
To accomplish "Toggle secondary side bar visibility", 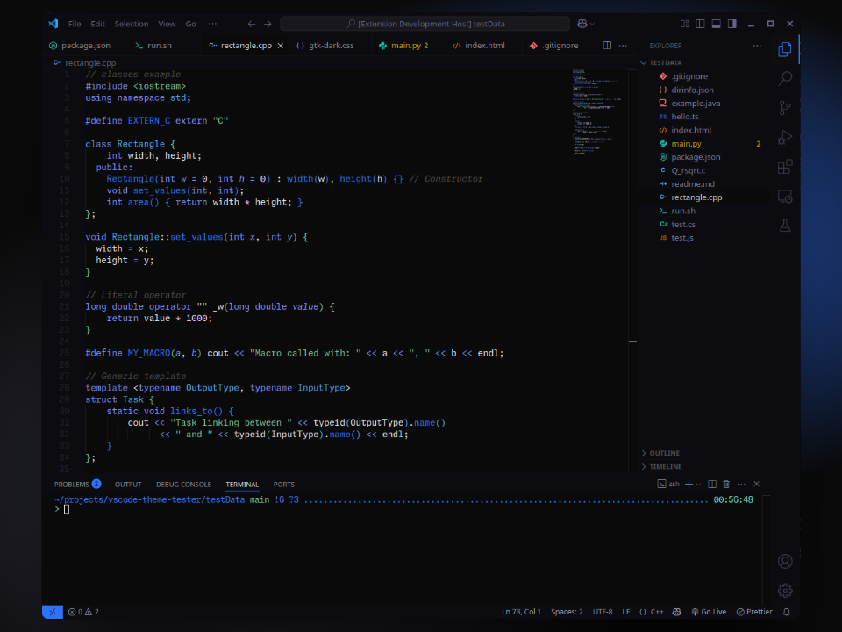I will (x=731, y=24).
